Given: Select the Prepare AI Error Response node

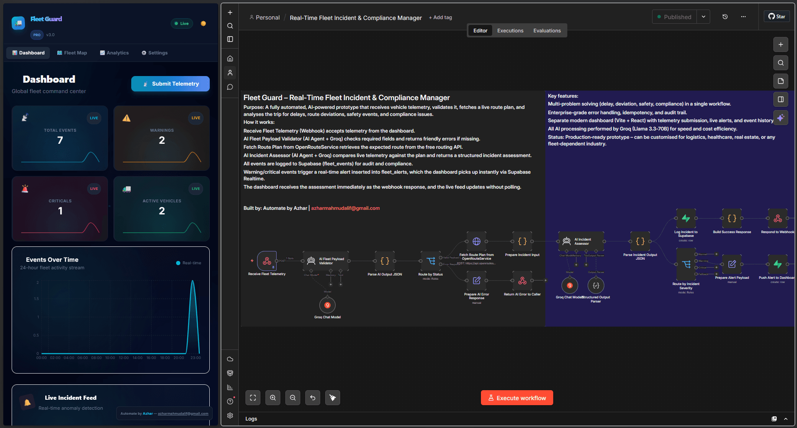Looking at the screenshot, I should pos(476,280).
